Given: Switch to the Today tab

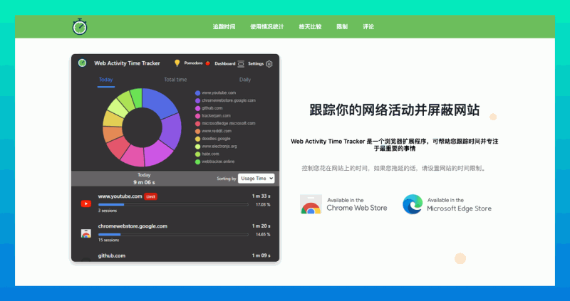Looking at the screenshot, I should pos(105,80).
